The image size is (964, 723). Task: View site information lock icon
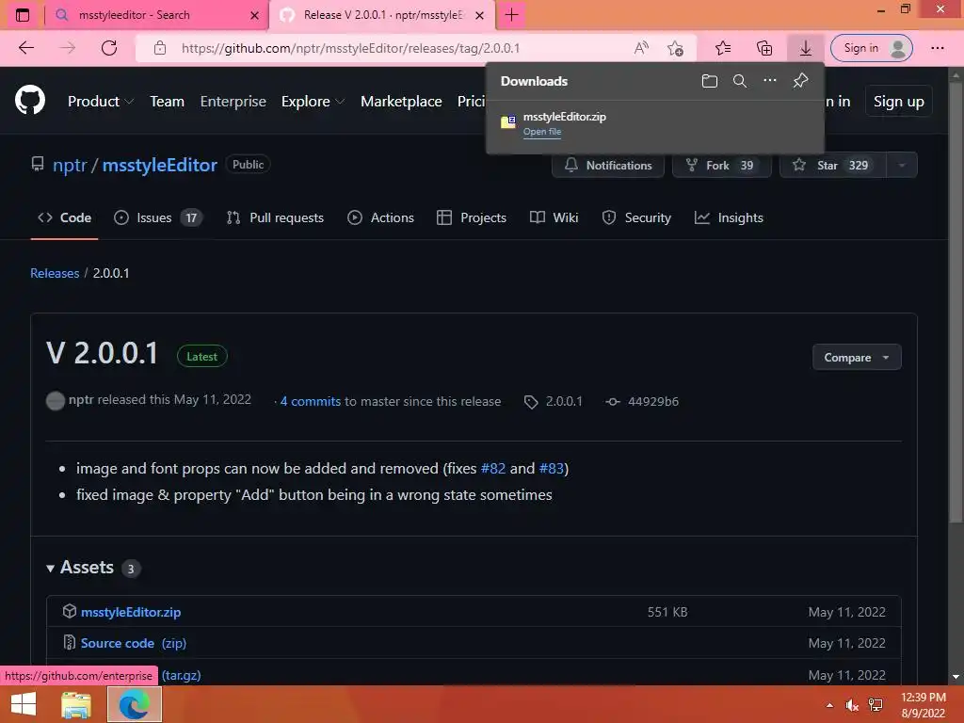tap(160, 48)
